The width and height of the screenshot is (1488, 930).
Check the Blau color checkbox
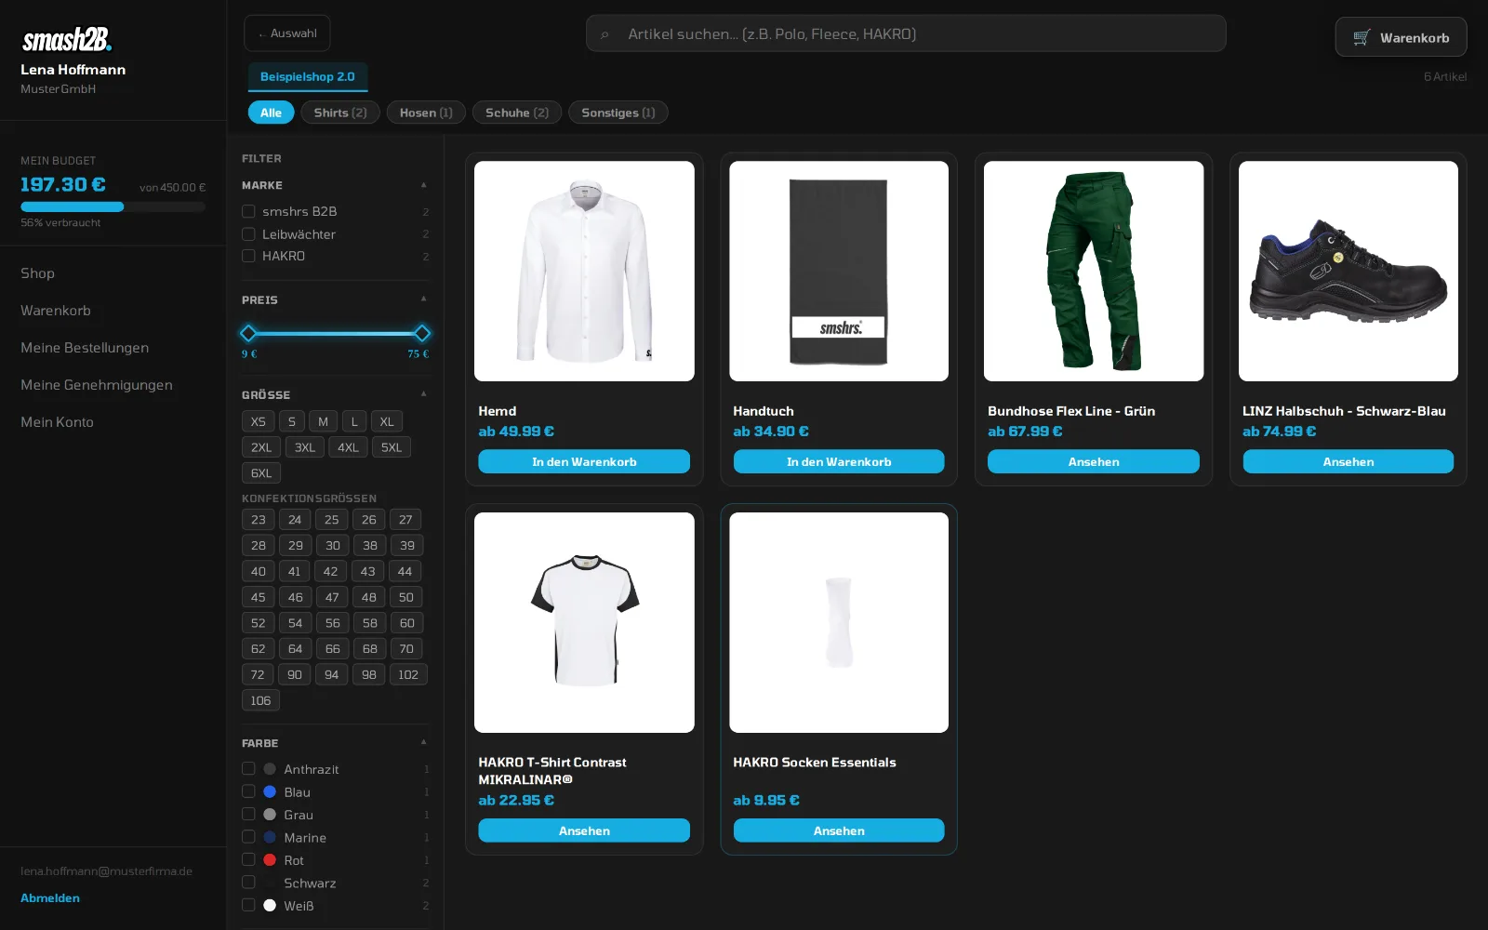click(x=248, y=791)
